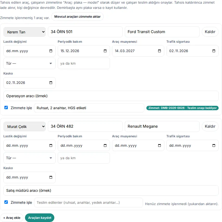Viewport: 222px width, 222px height.
Task: Open calendar icon of Ford Transit Trafik sigortası
Action: 214,51
